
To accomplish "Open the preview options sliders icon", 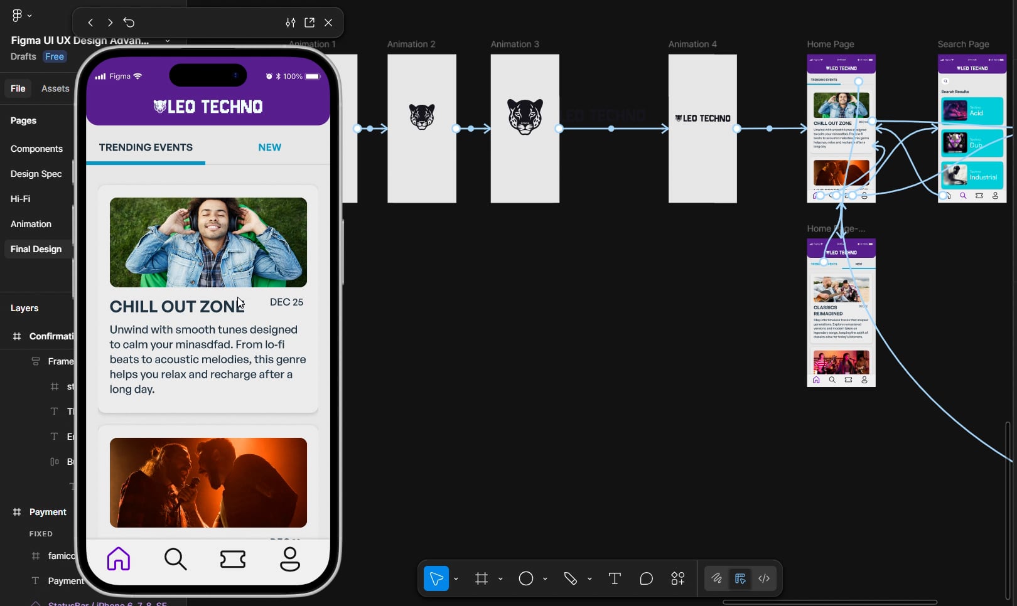I will (x=291, y=23).
